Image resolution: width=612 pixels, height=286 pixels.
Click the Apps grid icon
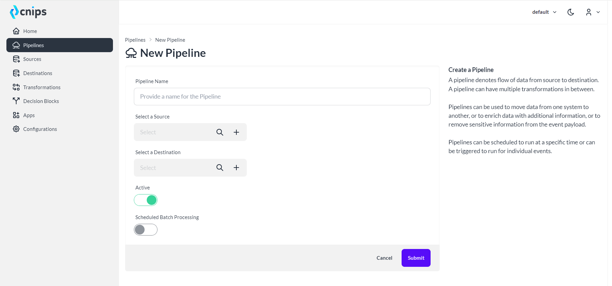(x=16, y=115)
